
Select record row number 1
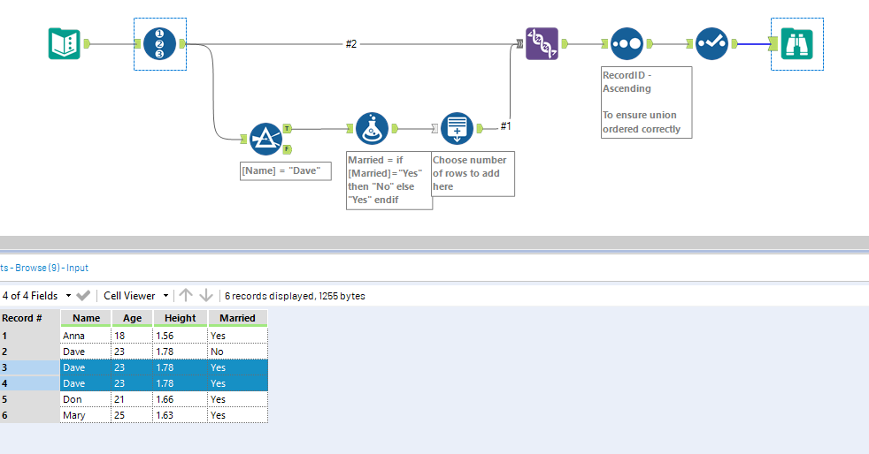pos(29,336)
